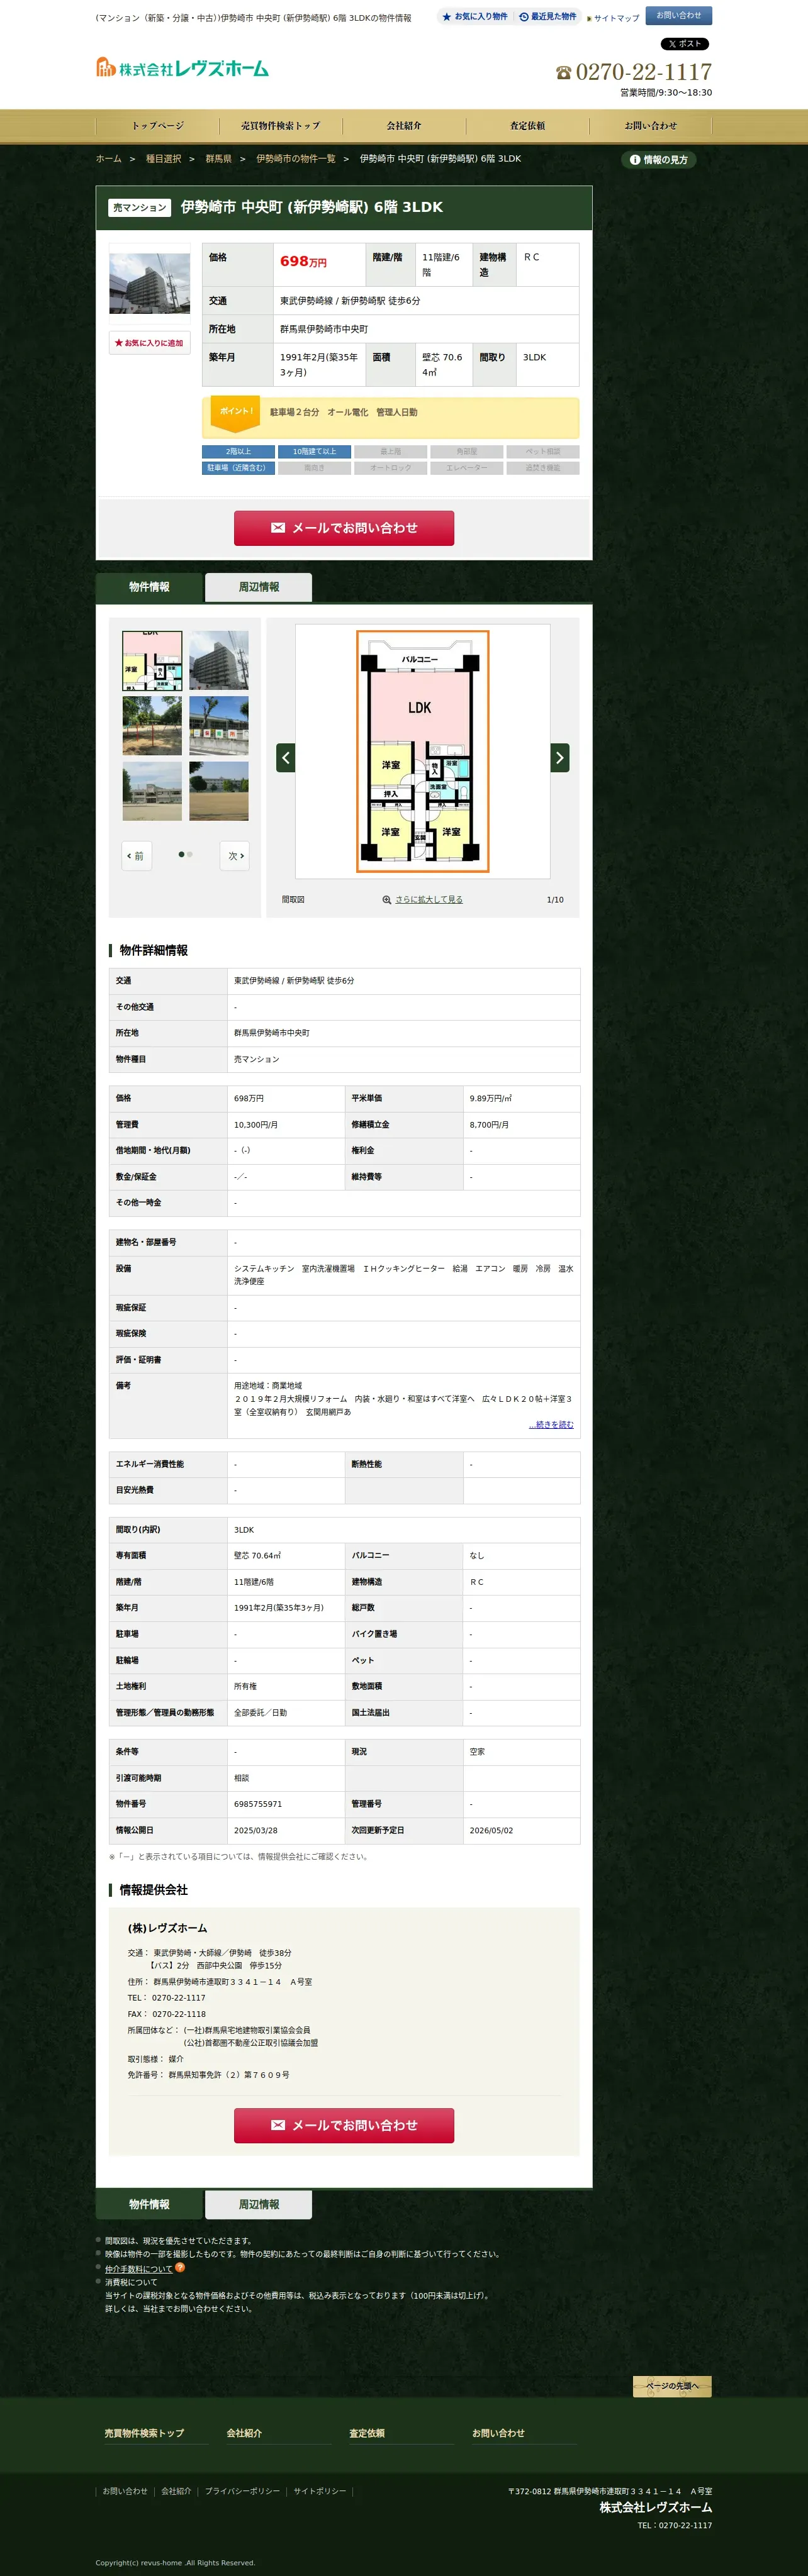Click the 物件番号 value 6985755971
This screenshot has width=808, height=2576.
258,1804
